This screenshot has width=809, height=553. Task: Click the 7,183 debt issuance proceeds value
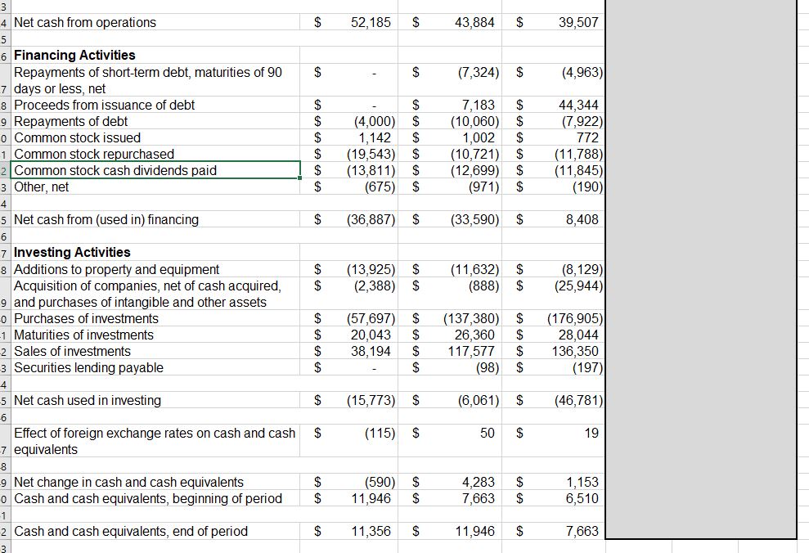(x=479, y=105)
